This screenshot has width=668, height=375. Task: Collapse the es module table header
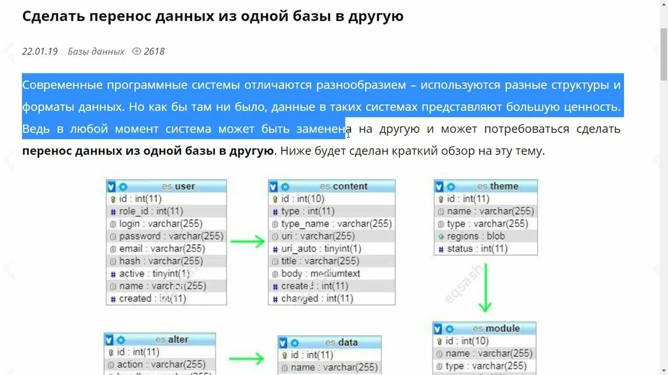point(437,329)
